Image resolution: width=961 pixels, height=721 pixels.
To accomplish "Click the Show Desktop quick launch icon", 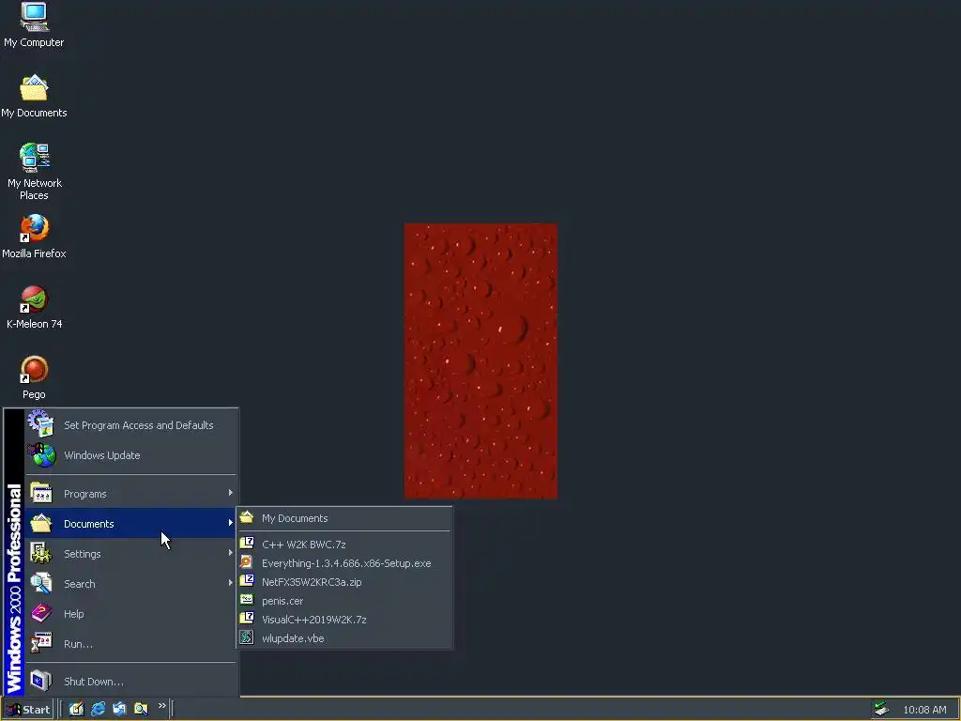I will point(76,709).
